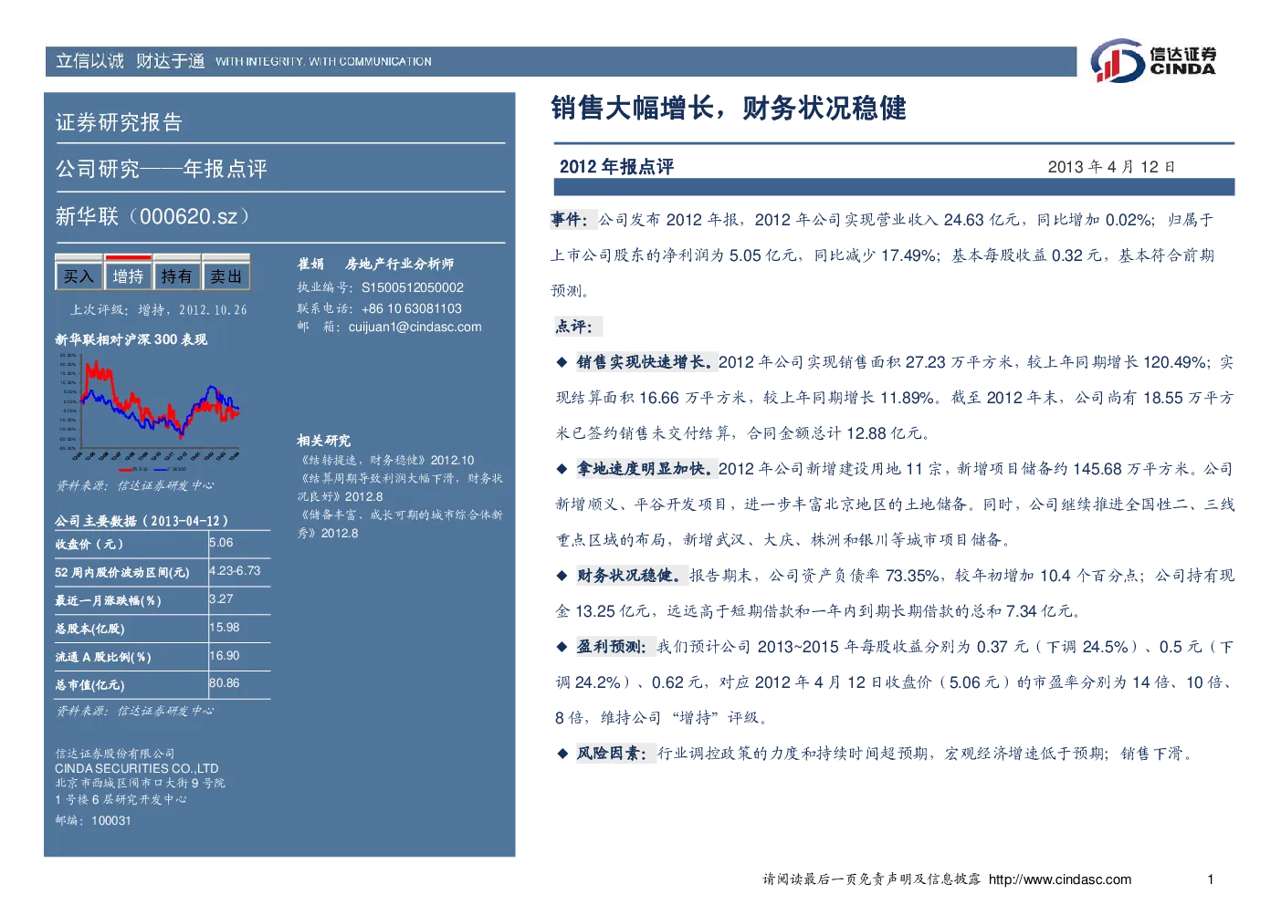Viewport: 1281px width, 905px height.
Task: Click the 2012 年报点评 heading
Action: tap(616, 166)
